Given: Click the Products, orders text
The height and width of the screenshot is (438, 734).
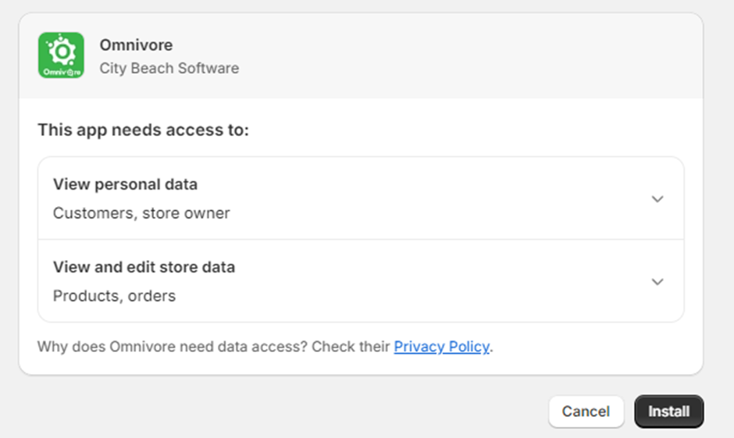Looking at the screenshot, I should pos(114,296).
